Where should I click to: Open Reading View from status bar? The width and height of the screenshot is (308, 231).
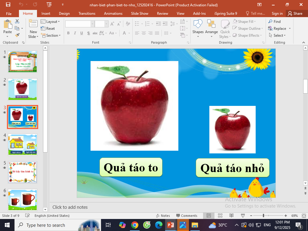tap(231, 216)
